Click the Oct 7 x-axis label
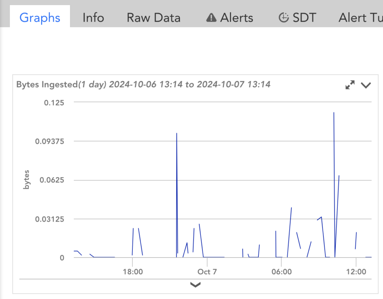The image size is (383, 299). coord(207,272)
